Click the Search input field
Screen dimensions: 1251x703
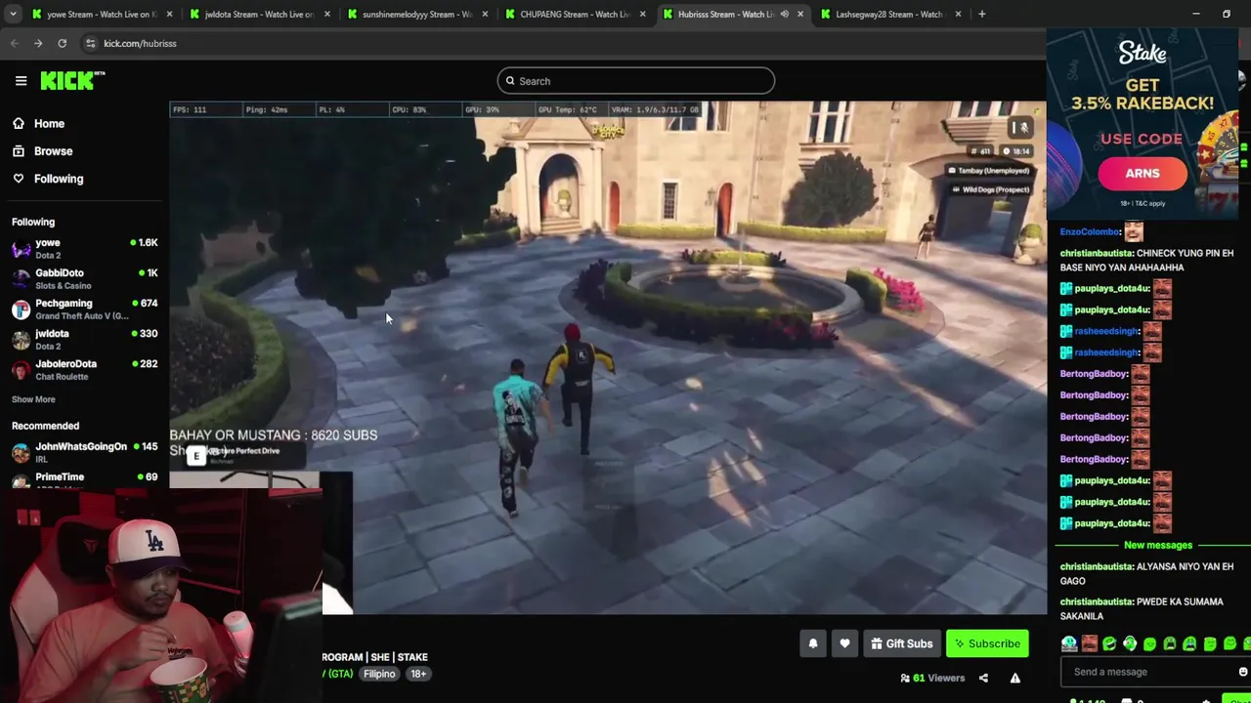coord(635,81)
